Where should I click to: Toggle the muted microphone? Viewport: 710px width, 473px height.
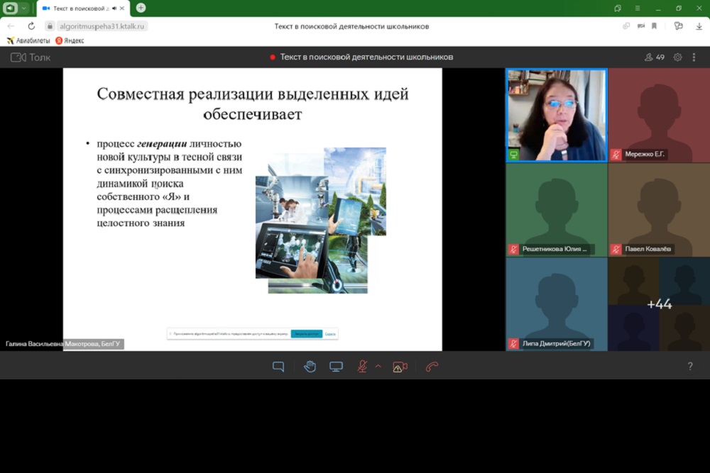pos(362,367)
